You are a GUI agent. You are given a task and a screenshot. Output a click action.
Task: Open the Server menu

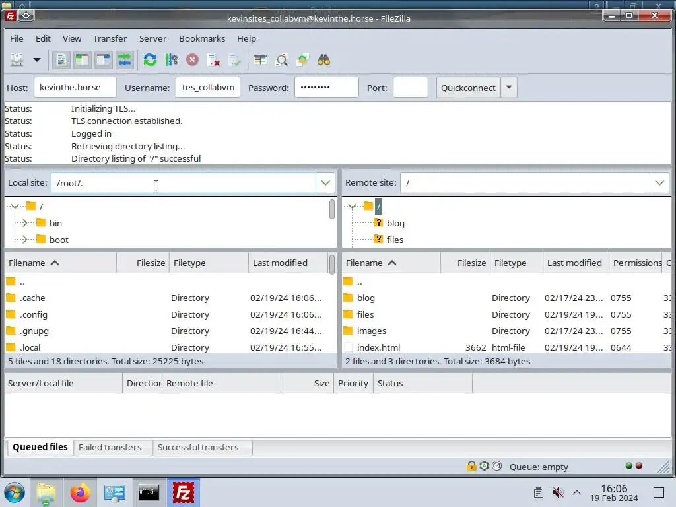152,38
